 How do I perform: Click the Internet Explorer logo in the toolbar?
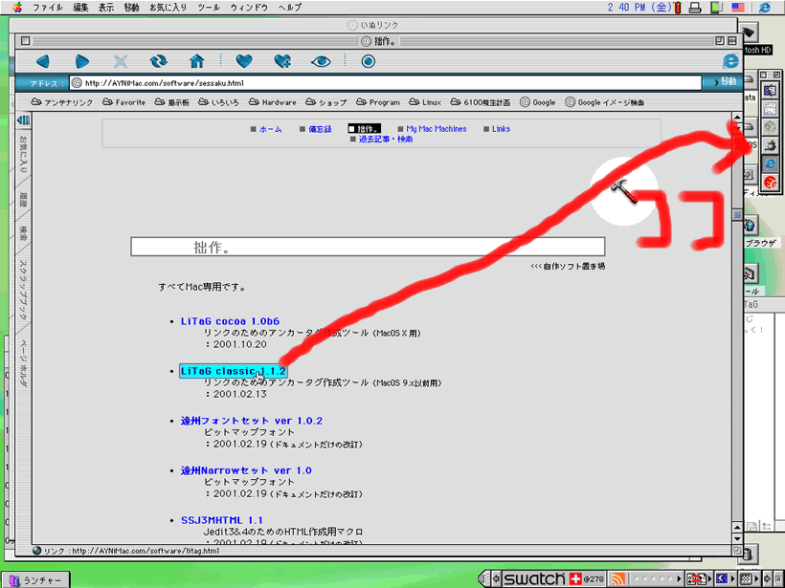click(730, 61)
